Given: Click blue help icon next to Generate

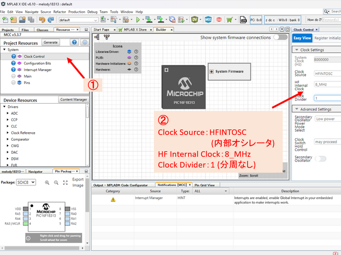Looking at the screenshot, I should (74, 42).
